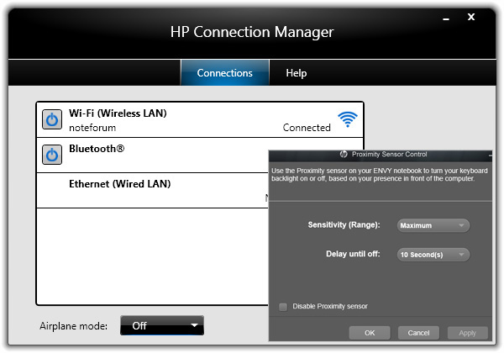The image size is (504, 353).
Task: Click OK in Proximity Sensor Control
Action: point(370,333)
